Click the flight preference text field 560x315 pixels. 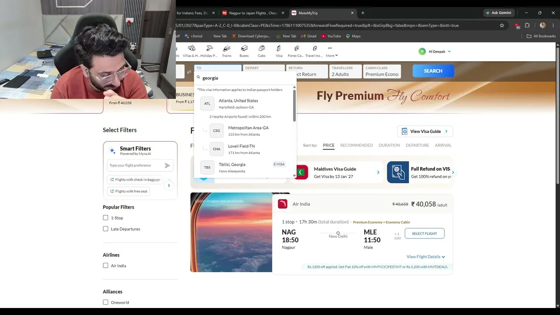coord(135,165)
